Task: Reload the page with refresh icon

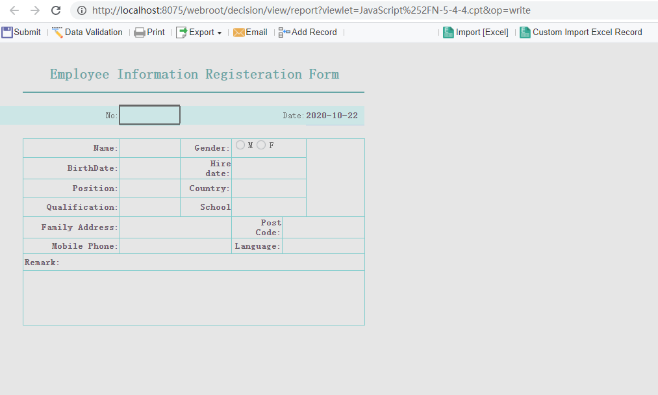Action: point(56,10)
